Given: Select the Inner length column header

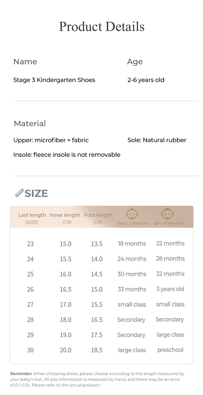Looking at the screenshot, I should point(65,215).
